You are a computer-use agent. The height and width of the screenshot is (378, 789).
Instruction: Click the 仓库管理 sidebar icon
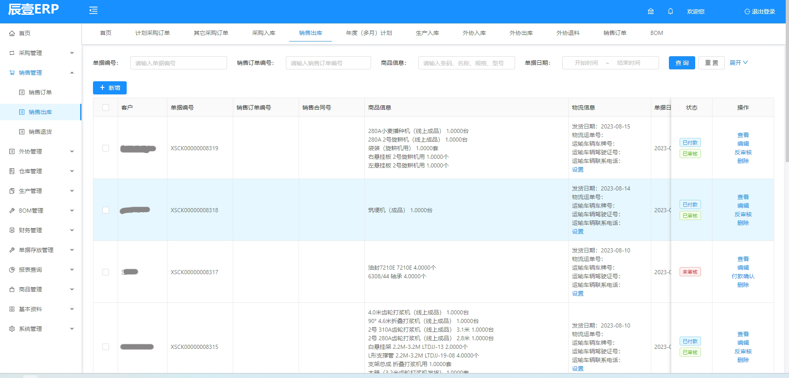coord(12,171)
